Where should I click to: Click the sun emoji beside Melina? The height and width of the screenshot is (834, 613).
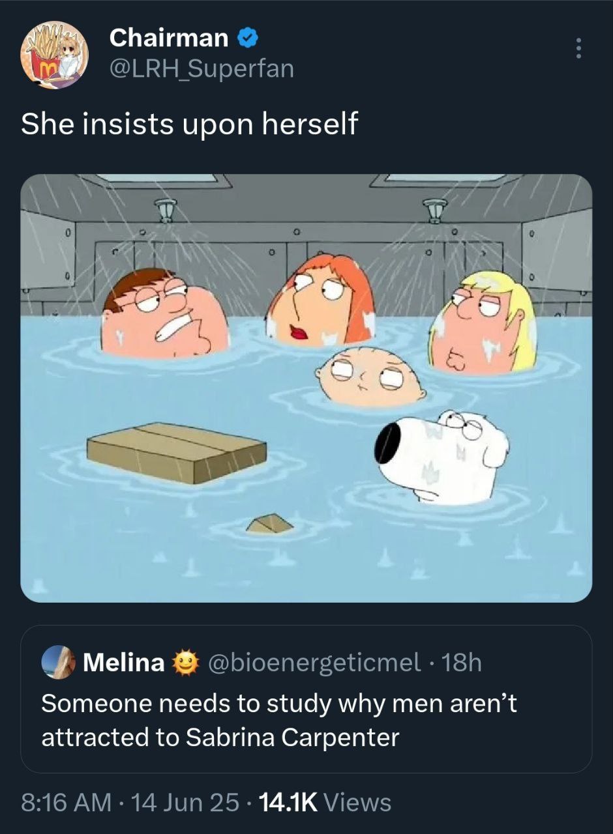[x=185, y=663]
